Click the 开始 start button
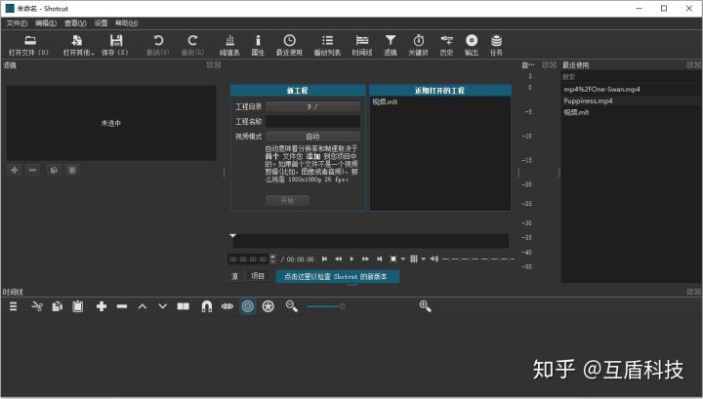 [x=287, y=200]
